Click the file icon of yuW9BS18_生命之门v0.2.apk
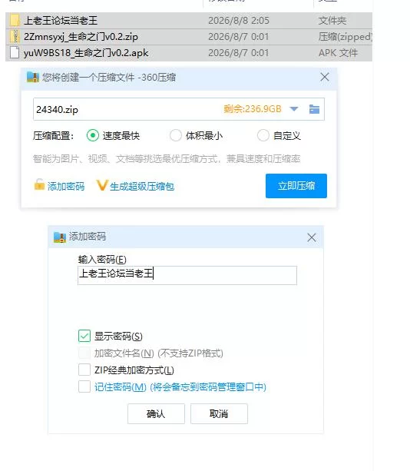Screen dimensions: 410x471 tap(15, 53)
